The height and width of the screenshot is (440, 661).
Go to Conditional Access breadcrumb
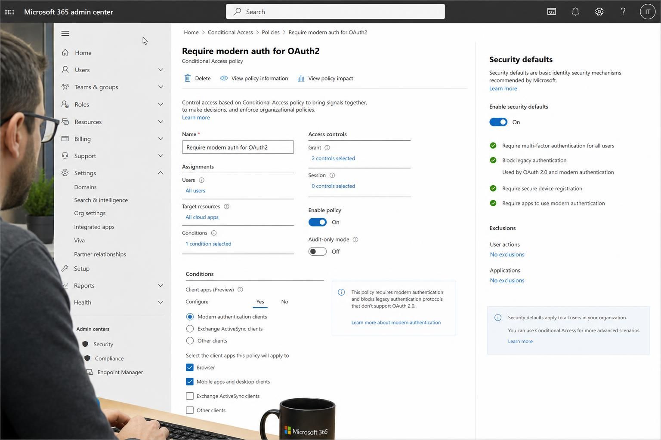pos(230,32)
